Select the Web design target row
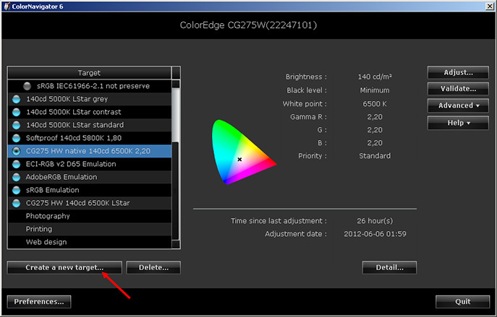Screen dimensions: 497x317 point(90,242)
